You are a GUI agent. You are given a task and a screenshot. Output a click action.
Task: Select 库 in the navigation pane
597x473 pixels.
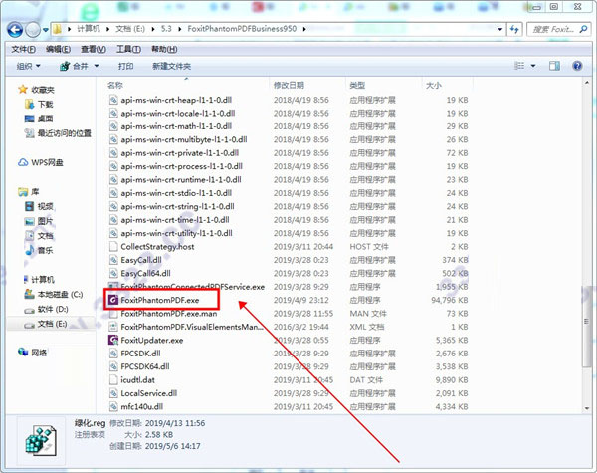tap(29, 192)
